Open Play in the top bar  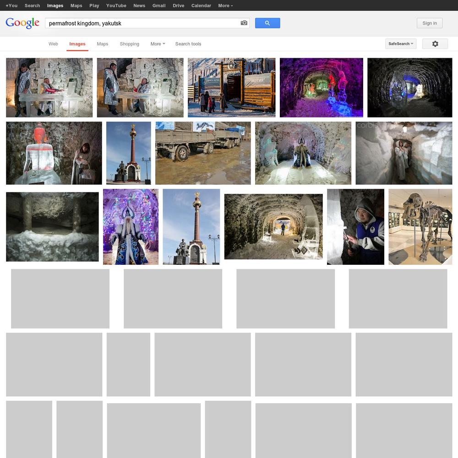(94, 5)
